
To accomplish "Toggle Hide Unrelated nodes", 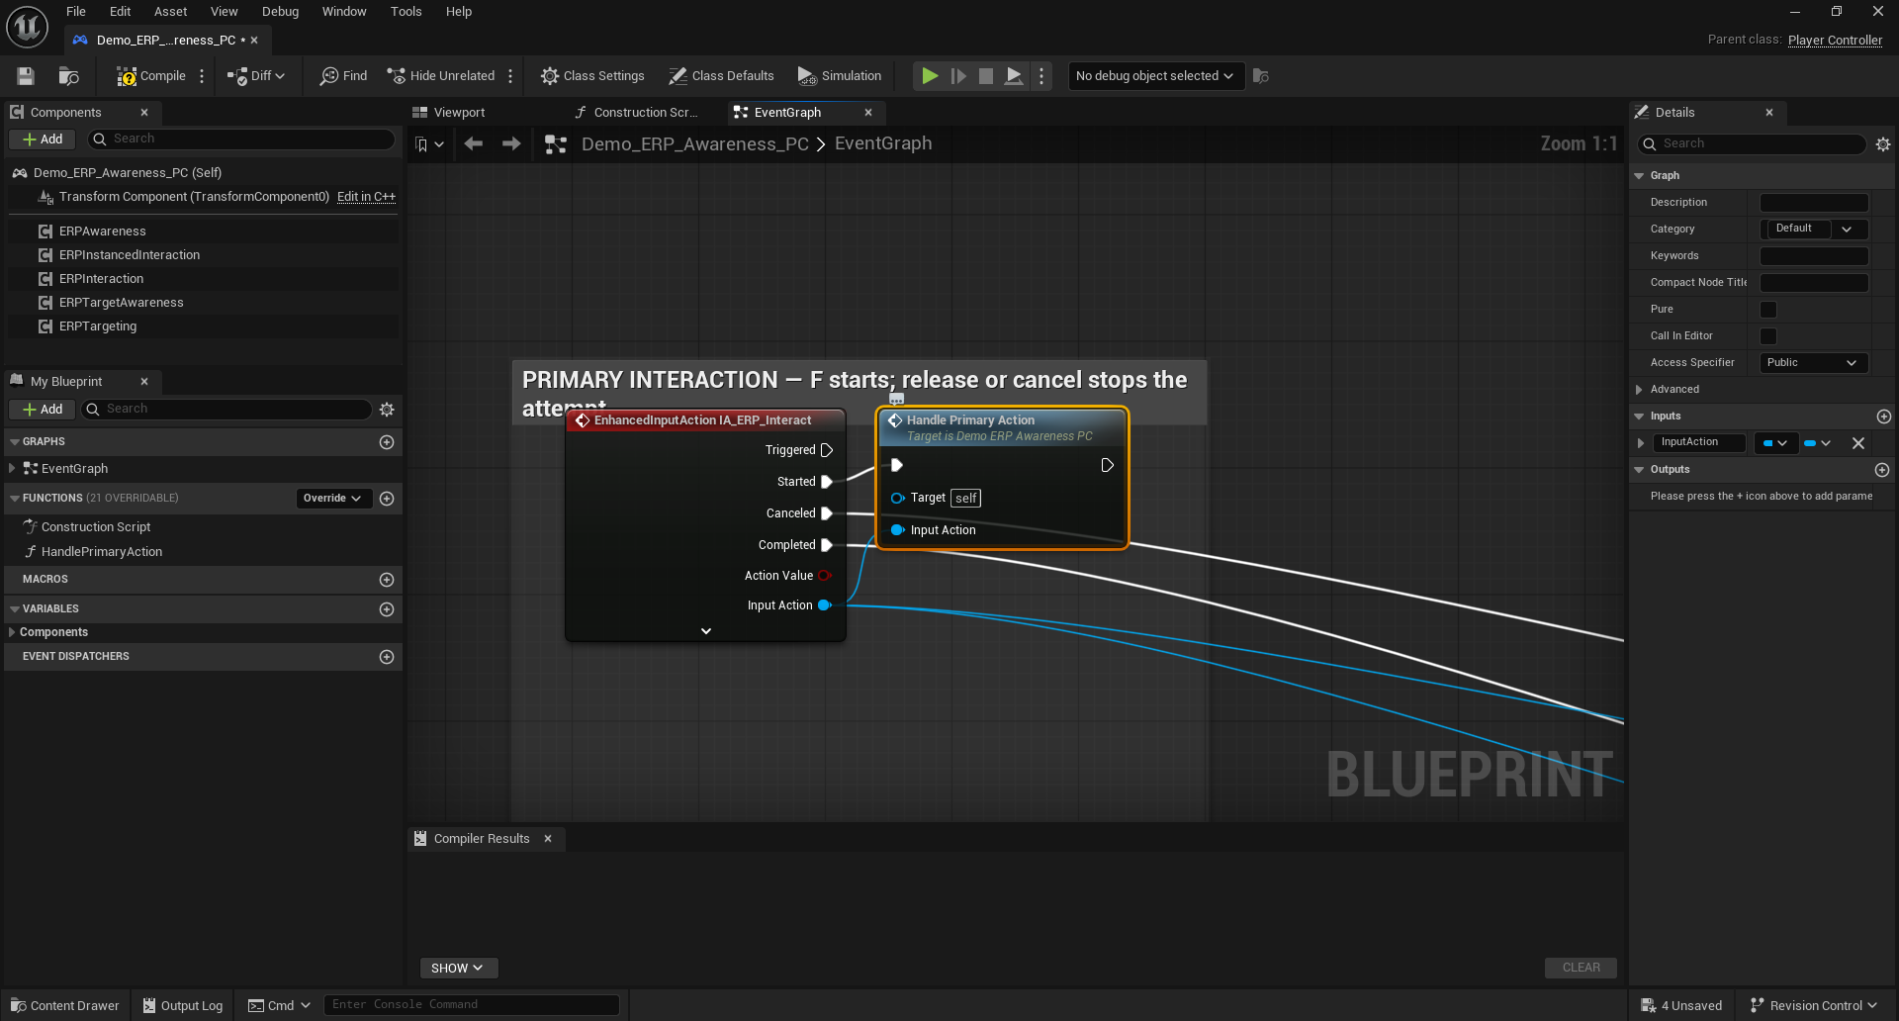I will click(441, 76).
